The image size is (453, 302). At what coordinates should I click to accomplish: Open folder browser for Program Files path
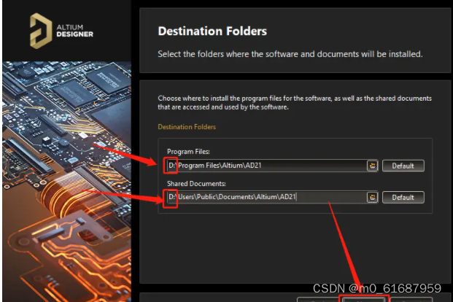tap(373, 166)
